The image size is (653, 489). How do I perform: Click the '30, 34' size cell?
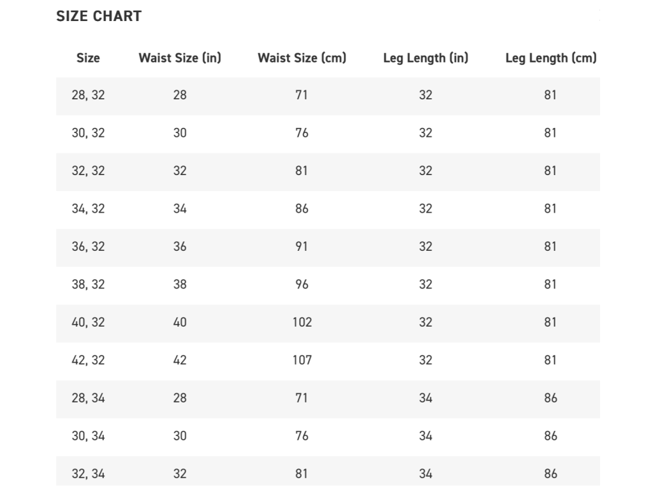(88, 436)
